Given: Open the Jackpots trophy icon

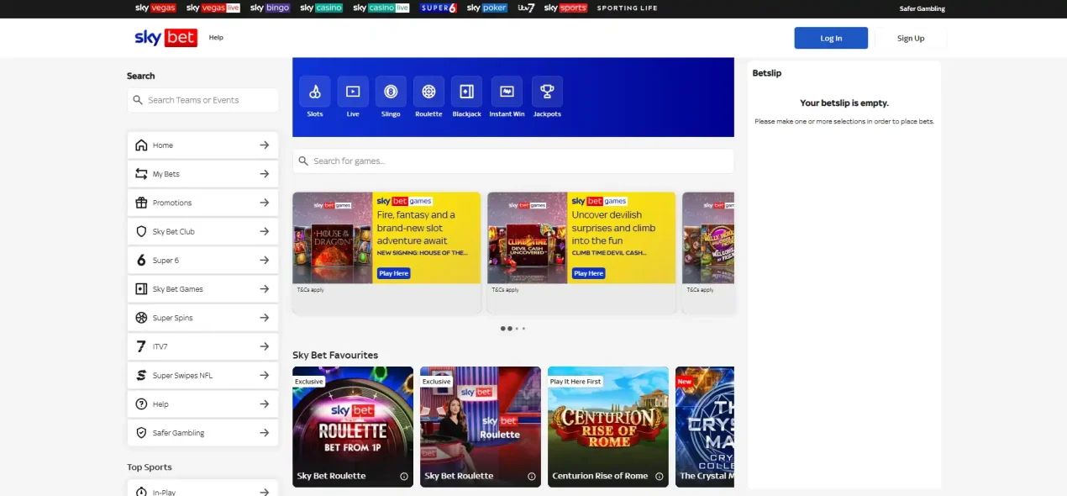Looking at the screenshot, I should click(x=547, y=91).
